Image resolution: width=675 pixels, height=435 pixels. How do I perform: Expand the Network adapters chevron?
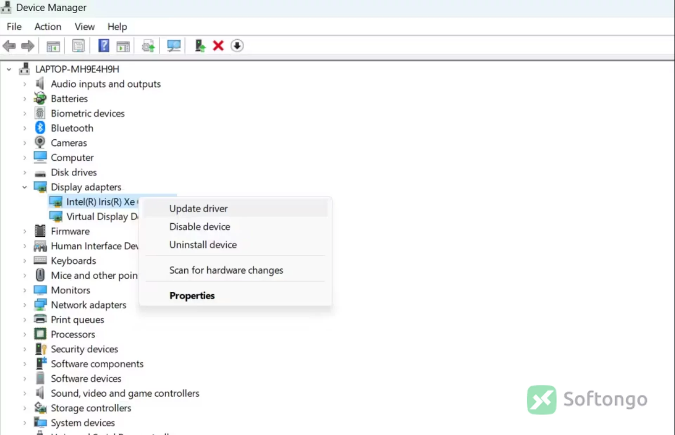pos(25,305)
